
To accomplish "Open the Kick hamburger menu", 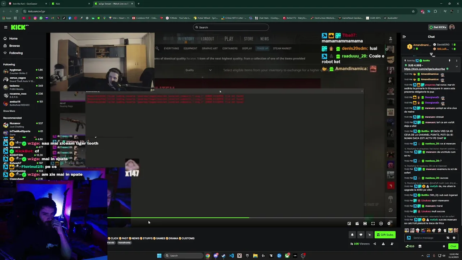I will pyautogui.click(x=6, y=27).
